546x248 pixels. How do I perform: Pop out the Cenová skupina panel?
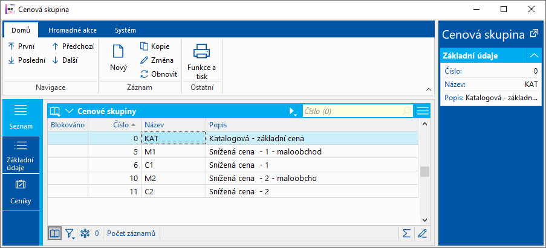[x=533, y=34]
